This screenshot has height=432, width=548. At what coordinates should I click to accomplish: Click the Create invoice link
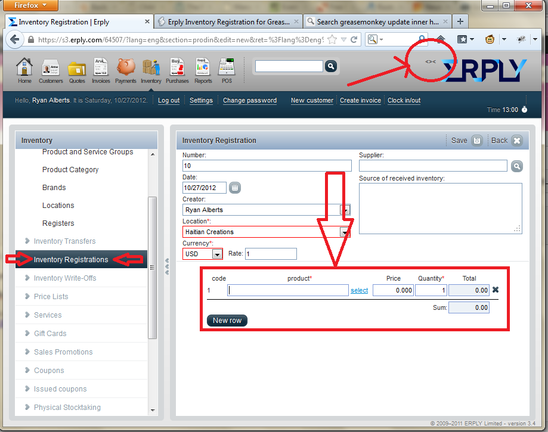[360, 100]
